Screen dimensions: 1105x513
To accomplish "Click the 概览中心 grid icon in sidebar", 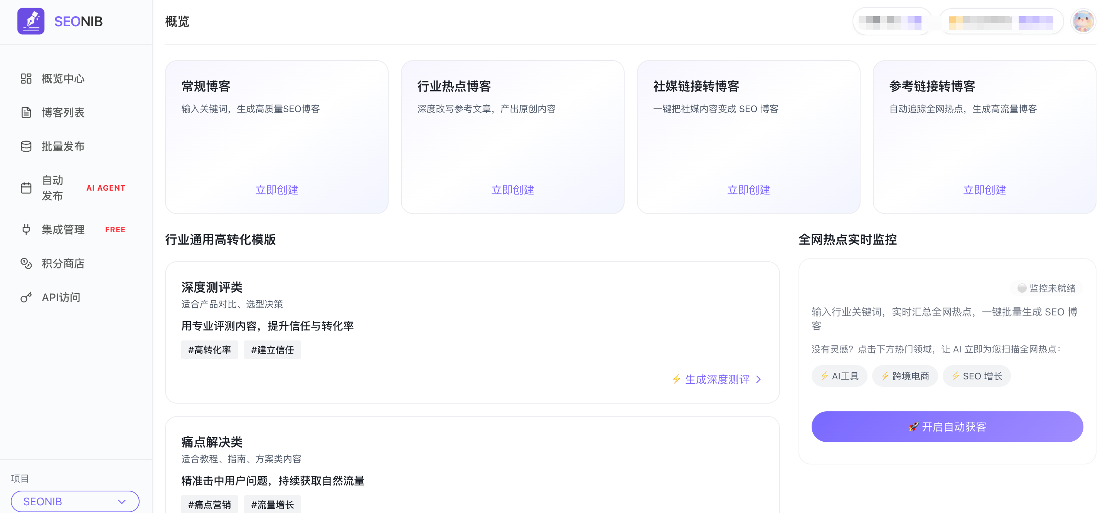I will pyautogui.click(x=26, y=79).
